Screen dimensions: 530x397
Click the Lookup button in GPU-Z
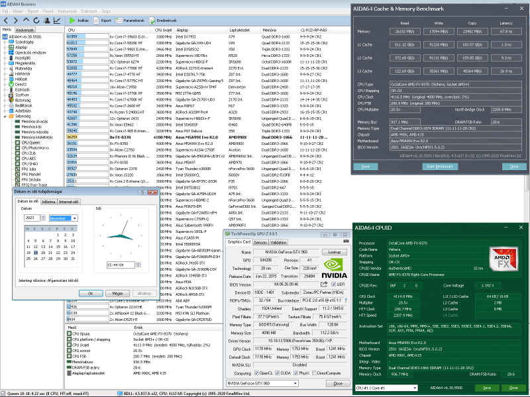coord(335,252)
